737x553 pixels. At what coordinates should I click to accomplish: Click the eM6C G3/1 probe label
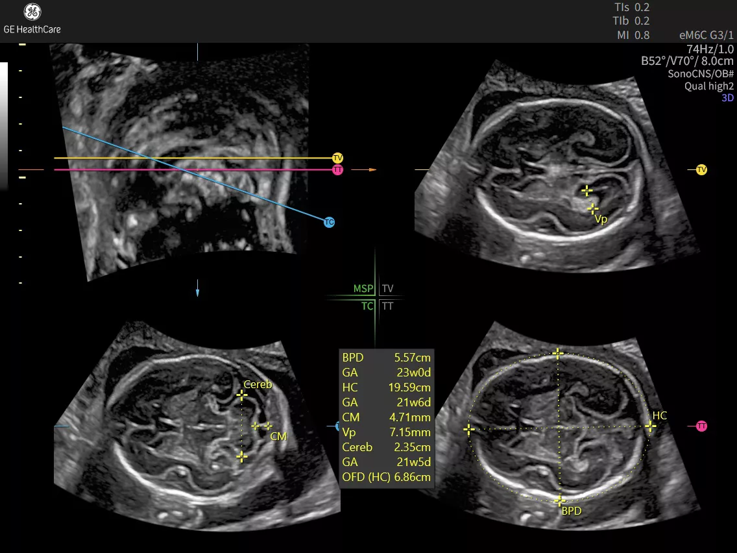point(706,35)
